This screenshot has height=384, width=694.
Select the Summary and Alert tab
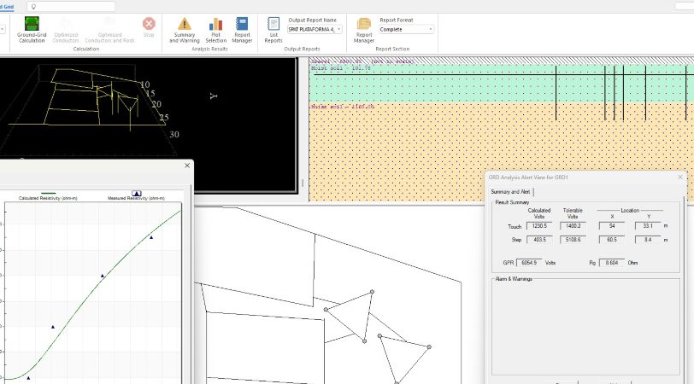coord(510,192)
